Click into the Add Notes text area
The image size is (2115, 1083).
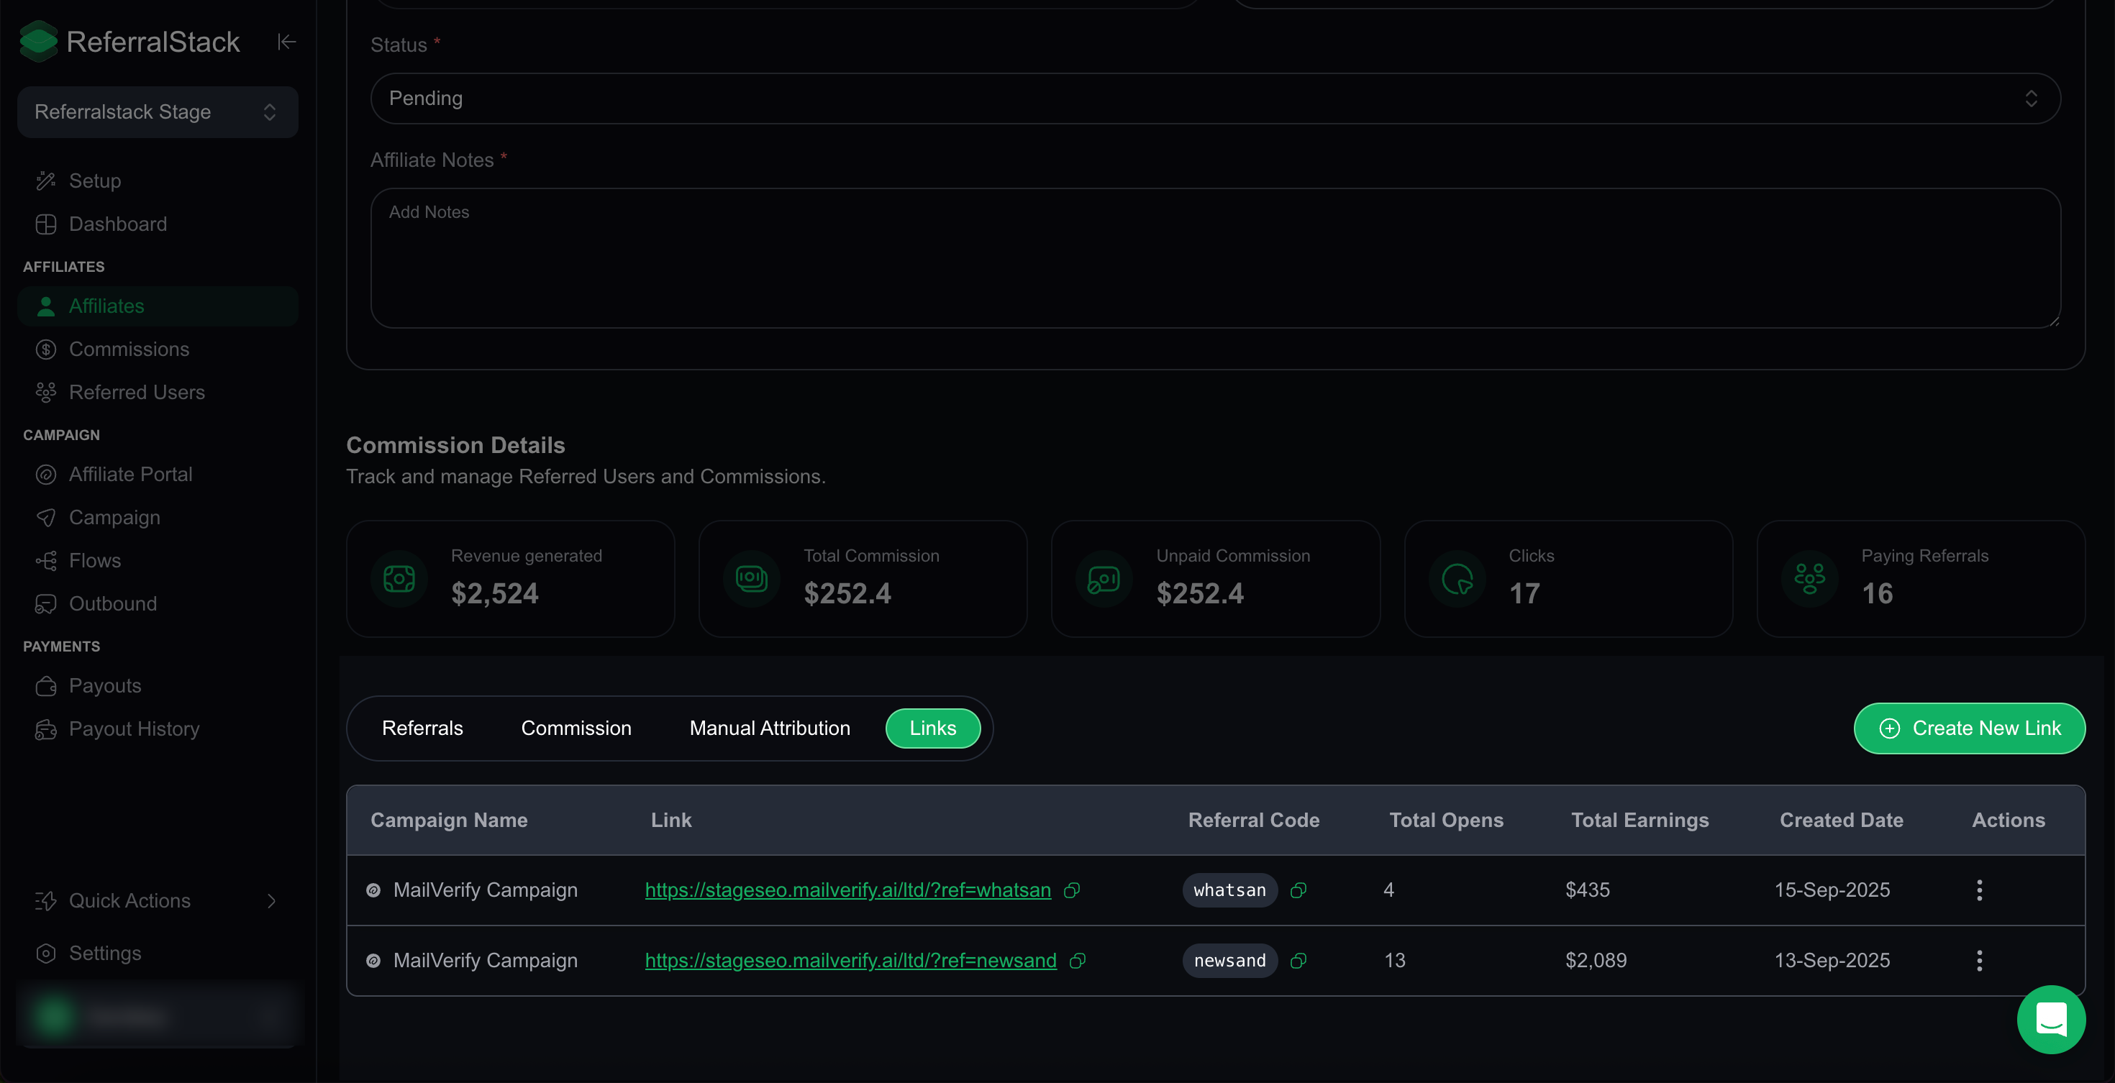pos(1215,258)
